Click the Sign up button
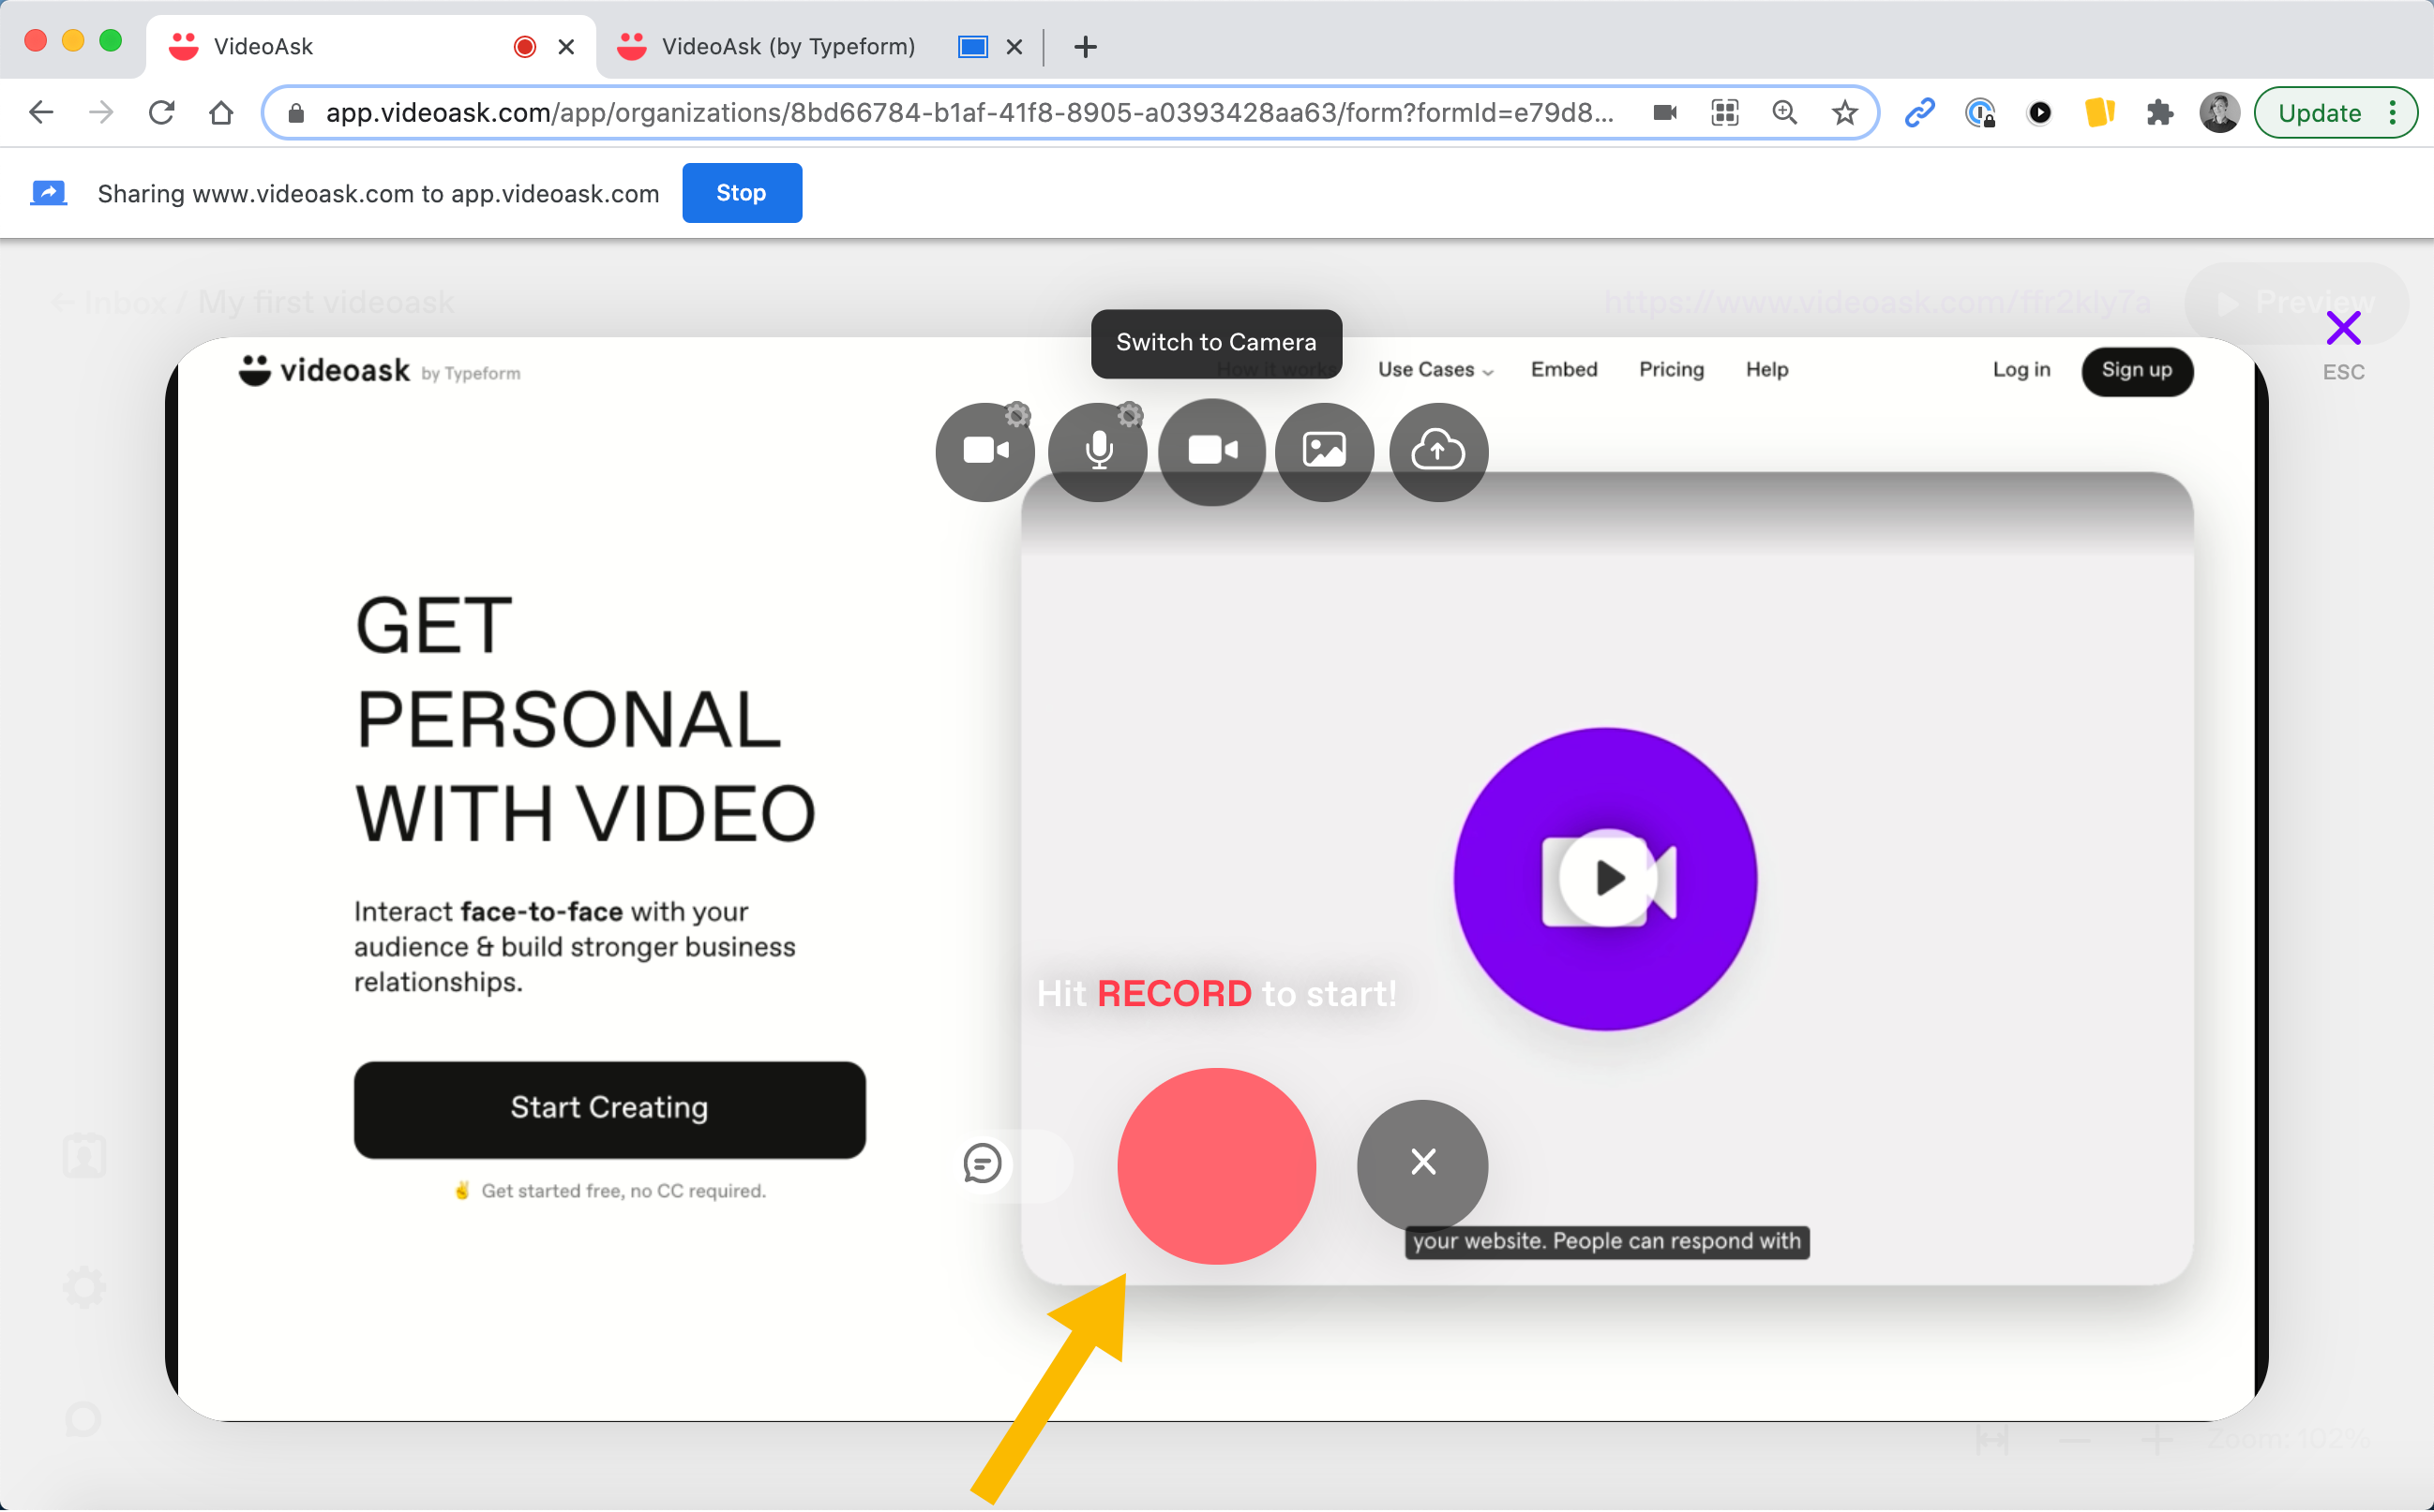The width and height of the screenshot is (2434, 1512). 2137,370
